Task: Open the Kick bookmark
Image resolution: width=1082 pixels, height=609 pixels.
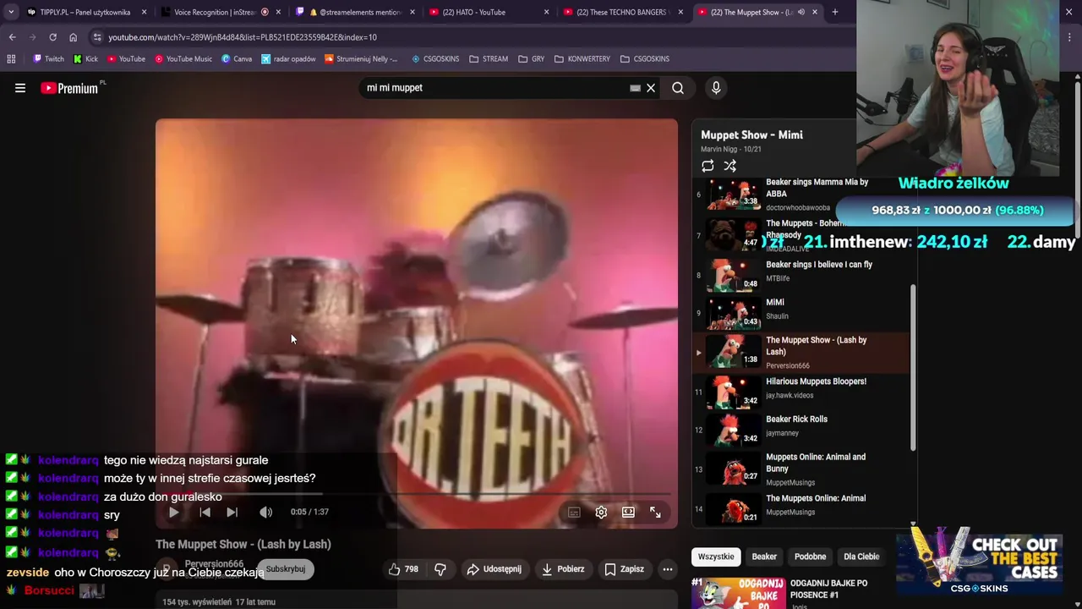Action: coord(85,59)
